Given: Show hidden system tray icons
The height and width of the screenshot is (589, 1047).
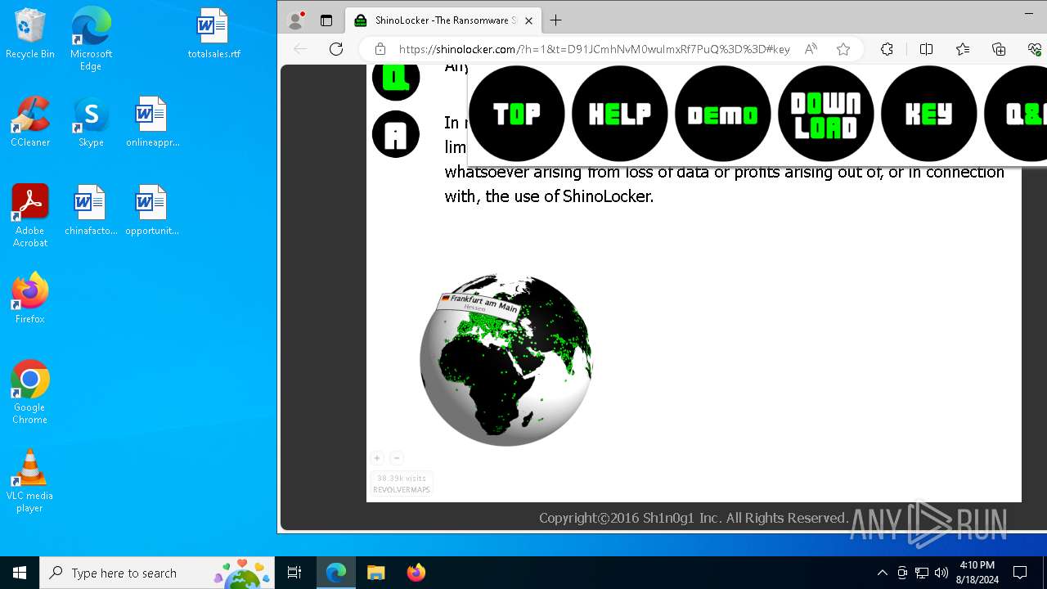Looking at the screenshot, I should pyautogui.click(x=882, y=573).
